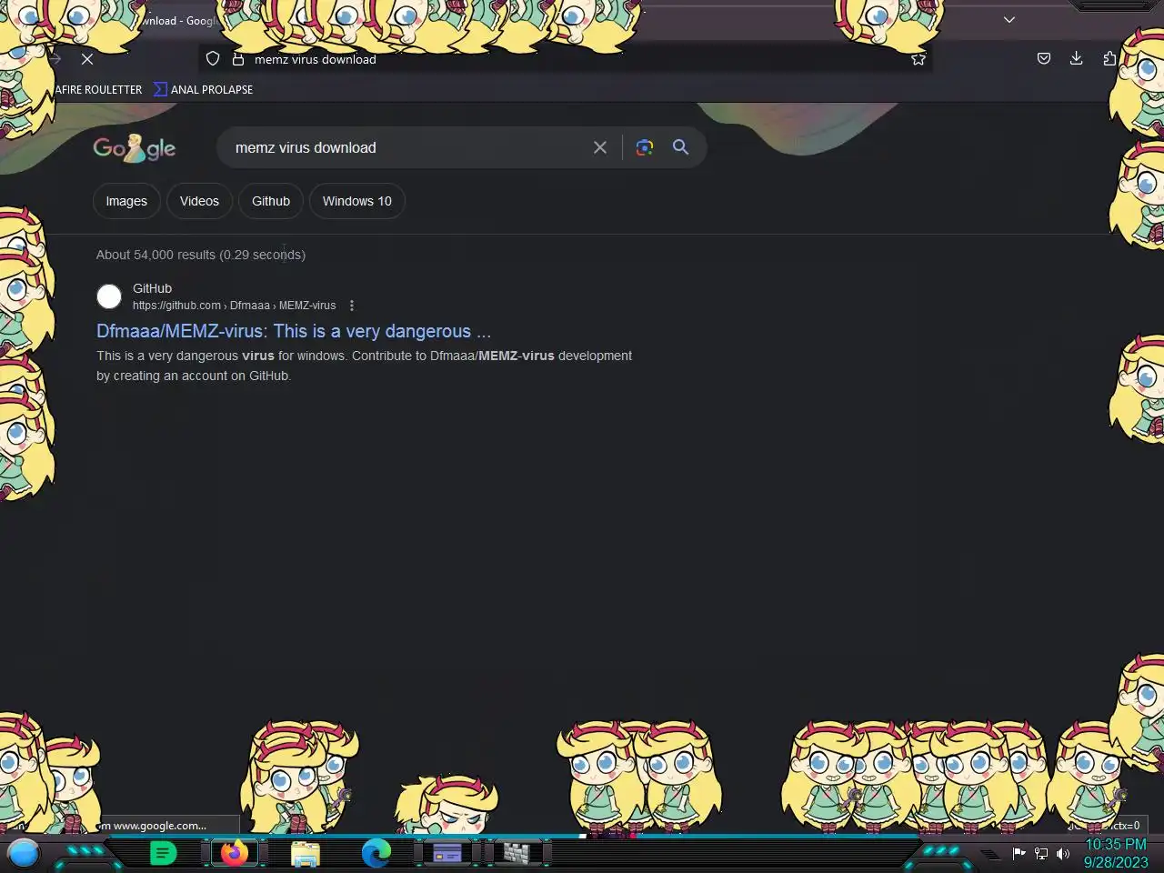Open the brick wall app in taskbar
This screenshot has width=1164, height=873.
[517, 853]
